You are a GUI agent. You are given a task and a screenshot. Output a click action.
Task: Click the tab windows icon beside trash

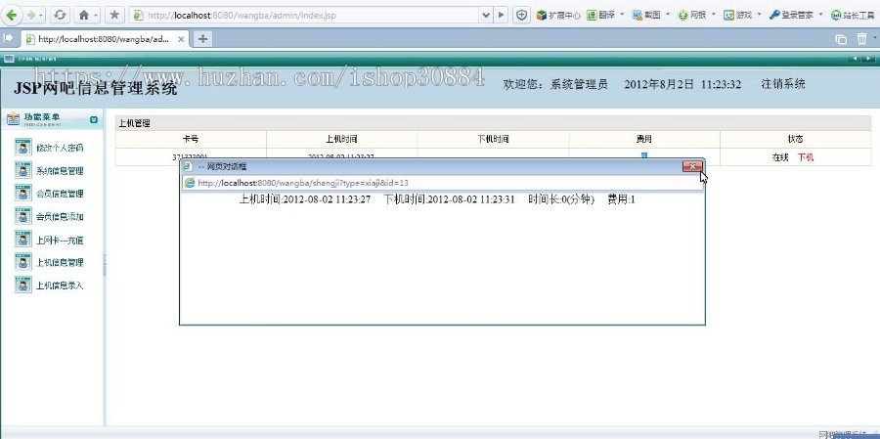841,39
